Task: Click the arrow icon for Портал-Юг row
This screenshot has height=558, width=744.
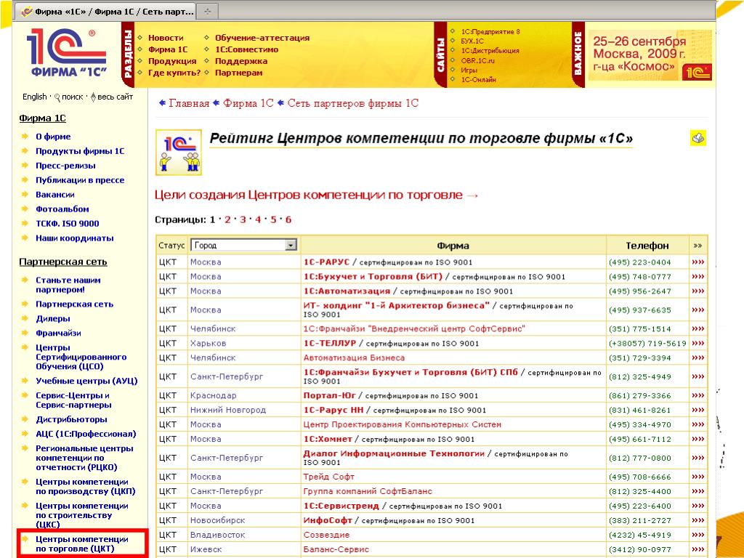Action: tap(697, 395)
